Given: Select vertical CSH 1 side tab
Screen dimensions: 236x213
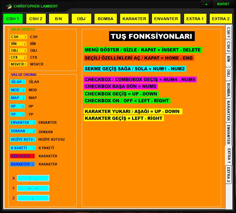Looking at the screenshot, I should [x=228, y=32].
